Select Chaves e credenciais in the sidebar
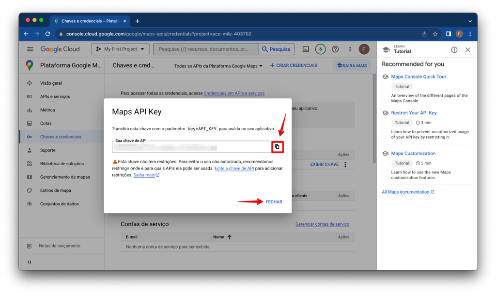This screenshot has height=295, width=496. 62,137
